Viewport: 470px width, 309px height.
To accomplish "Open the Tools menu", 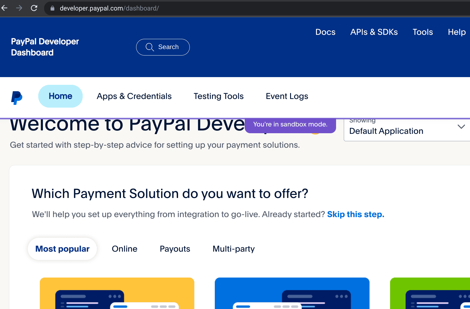I will pos(423,32).
